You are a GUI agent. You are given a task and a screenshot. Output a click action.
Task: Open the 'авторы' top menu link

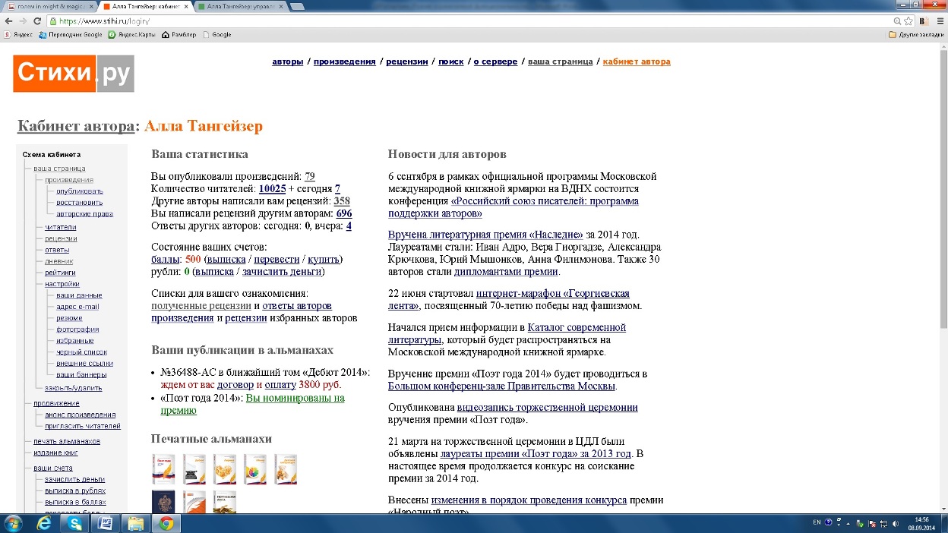[288, 61]
